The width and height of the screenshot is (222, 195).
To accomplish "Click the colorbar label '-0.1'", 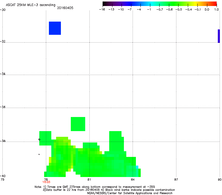I will tap(198, 10).
